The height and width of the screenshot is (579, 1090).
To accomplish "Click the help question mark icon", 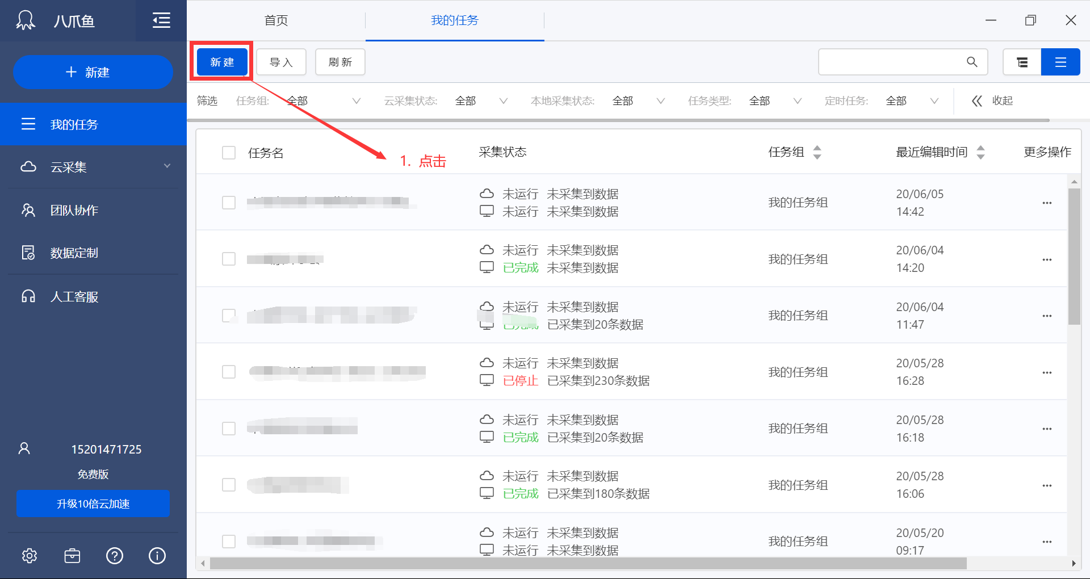I will 115,556.
